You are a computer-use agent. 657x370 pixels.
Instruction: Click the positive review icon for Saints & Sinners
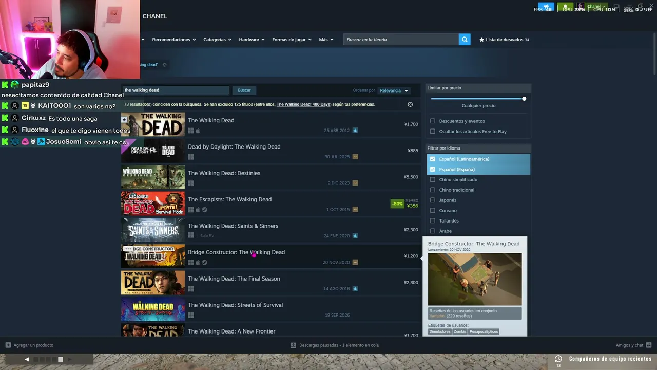point(355,236)
